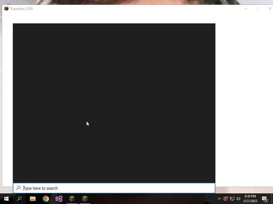Click the TLauncher grass block title icon

point(6,9)
